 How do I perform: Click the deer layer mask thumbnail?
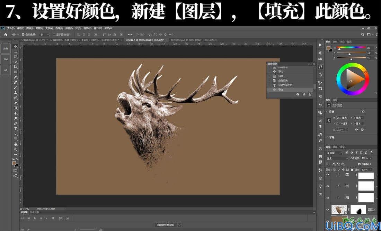(358, 209)
